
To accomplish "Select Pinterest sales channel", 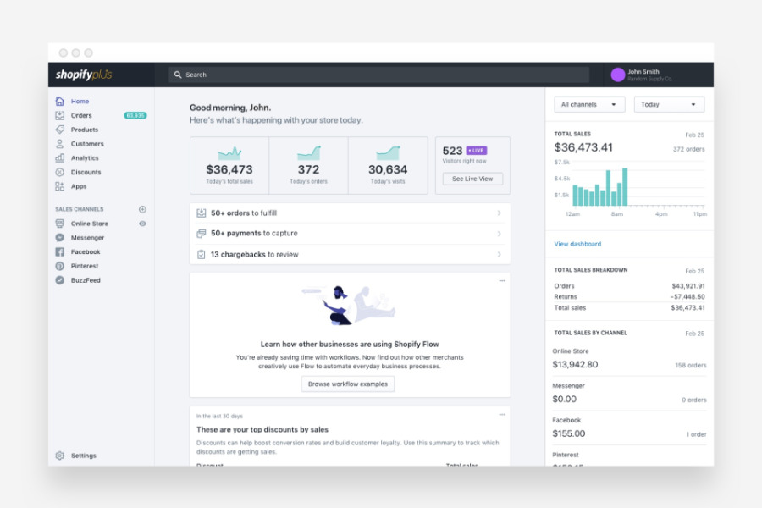I will tap(85, 266).
